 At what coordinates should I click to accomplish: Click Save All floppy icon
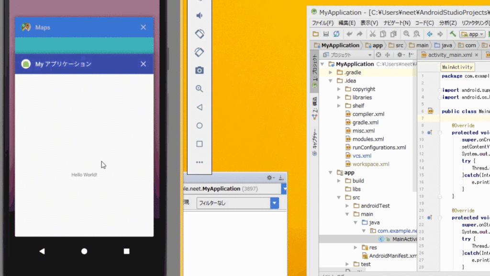pos(326,34)
